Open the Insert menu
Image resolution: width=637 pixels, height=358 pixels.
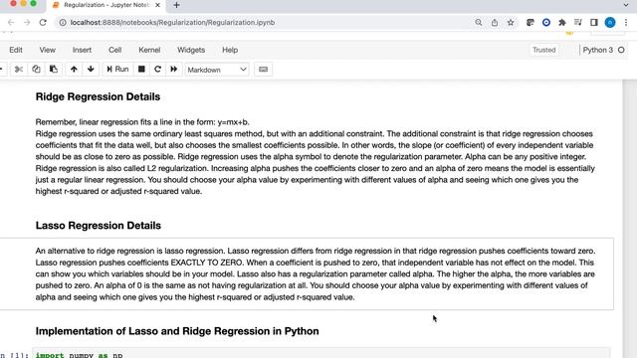(x=82, y=50)
